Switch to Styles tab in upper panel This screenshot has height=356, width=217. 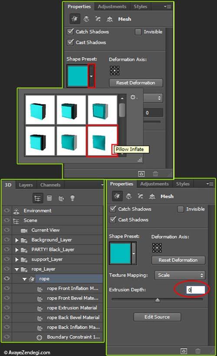(x=140, y=6)
